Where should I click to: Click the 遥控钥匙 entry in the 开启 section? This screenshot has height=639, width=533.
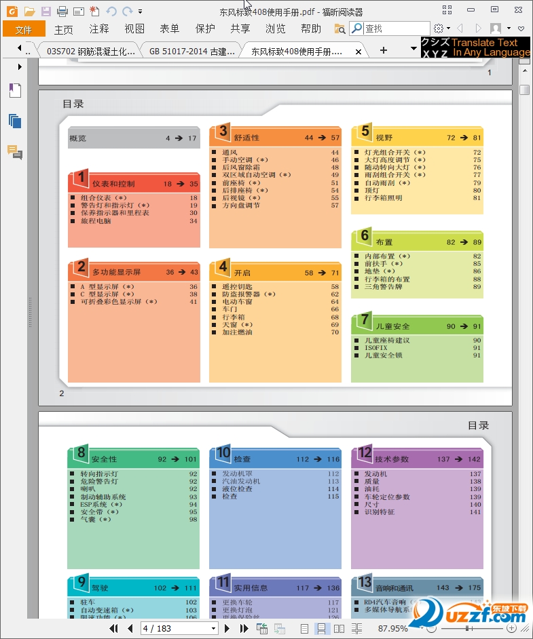click(x=237, y=286)
